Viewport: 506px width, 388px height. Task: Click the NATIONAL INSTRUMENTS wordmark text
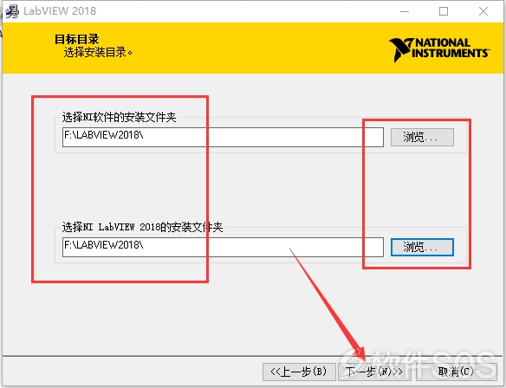451,48
